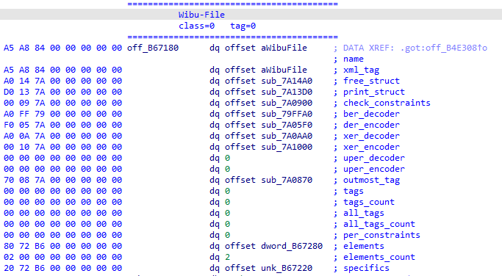Select hex bytes 20 72 B6 row
The image size is (502, 276).
coord(62,268)
